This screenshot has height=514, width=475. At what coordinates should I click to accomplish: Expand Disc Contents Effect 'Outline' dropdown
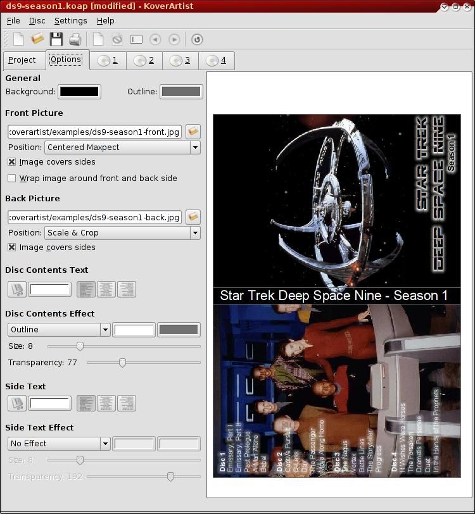tap(59, 330)
